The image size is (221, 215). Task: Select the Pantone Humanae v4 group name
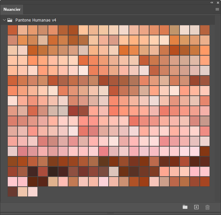tap(36, 20)
